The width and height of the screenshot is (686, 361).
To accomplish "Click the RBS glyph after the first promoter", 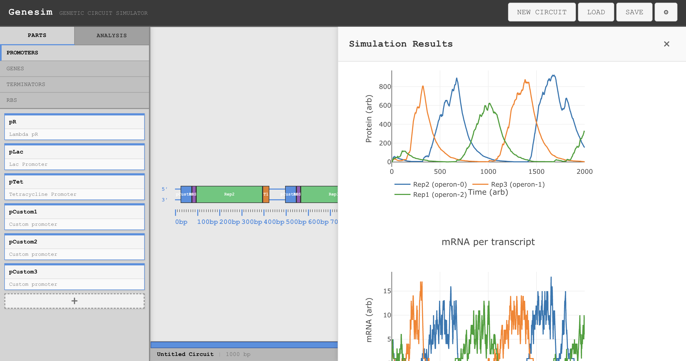I will pos(193,194).
